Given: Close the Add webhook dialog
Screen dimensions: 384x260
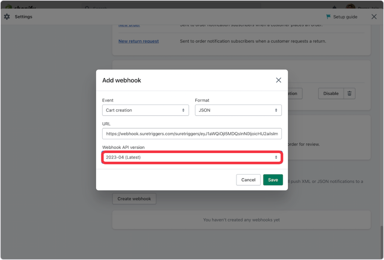Looking at the screenshot, I should (278, 80).
